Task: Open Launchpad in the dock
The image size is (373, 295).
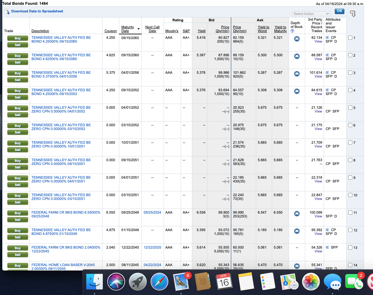Action: 138,282
